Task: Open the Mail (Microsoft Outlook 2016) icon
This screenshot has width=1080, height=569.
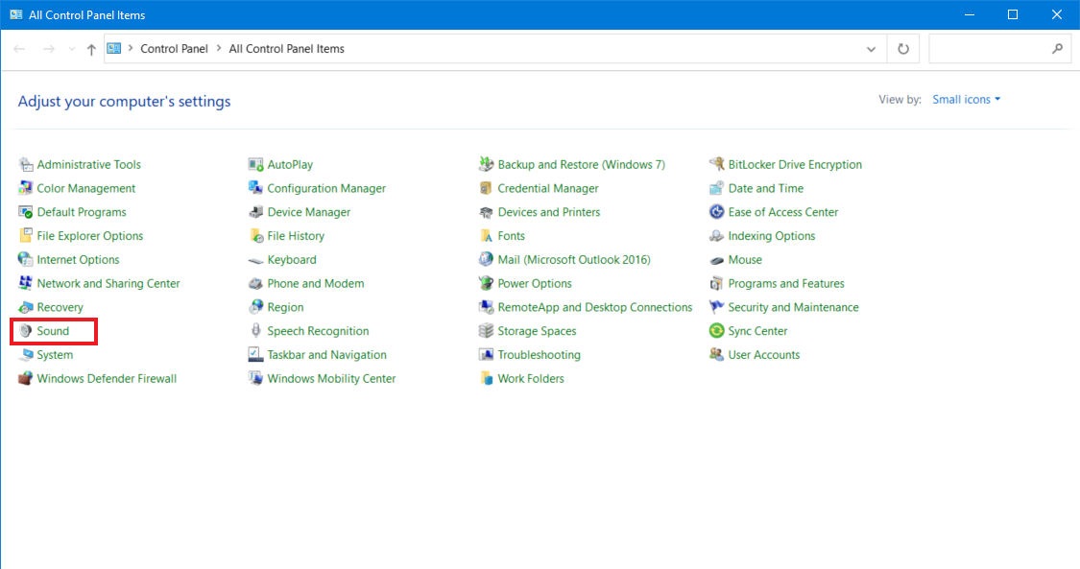Action: pos(487,259)
